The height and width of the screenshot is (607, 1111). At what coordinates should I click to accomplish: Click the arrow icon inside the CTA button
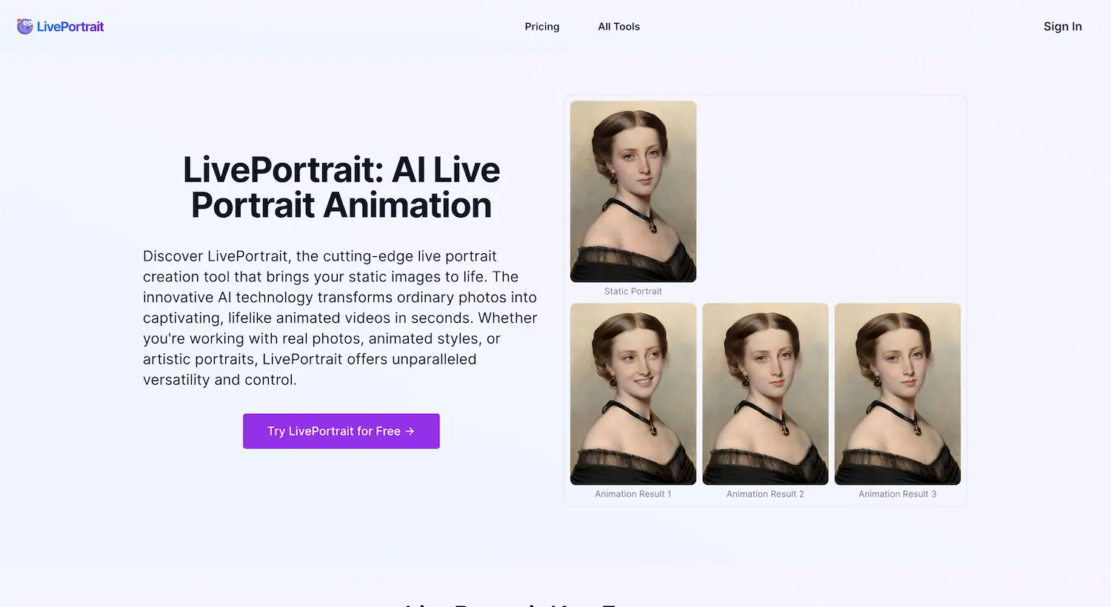tap(410, 431)
